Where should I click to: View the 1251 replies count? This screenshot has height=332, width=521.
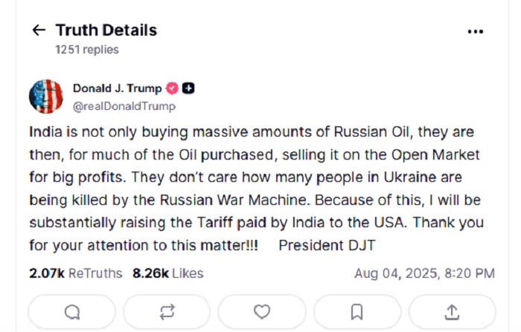[x=86, y=50]
